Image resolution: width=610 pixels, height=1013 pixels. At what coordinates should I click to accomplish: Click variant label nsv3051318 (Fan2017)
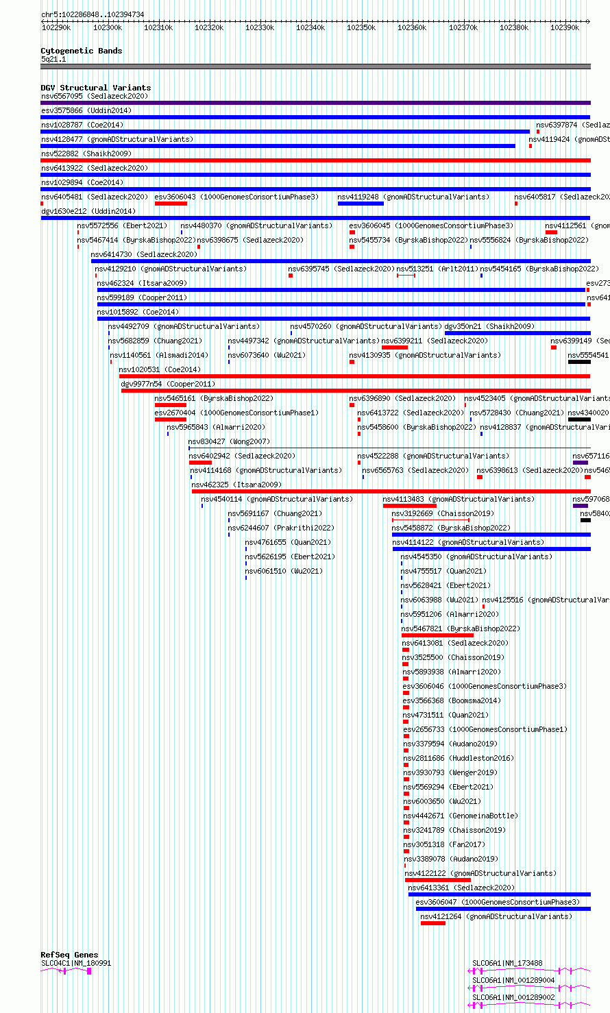[x=444, y=845]
